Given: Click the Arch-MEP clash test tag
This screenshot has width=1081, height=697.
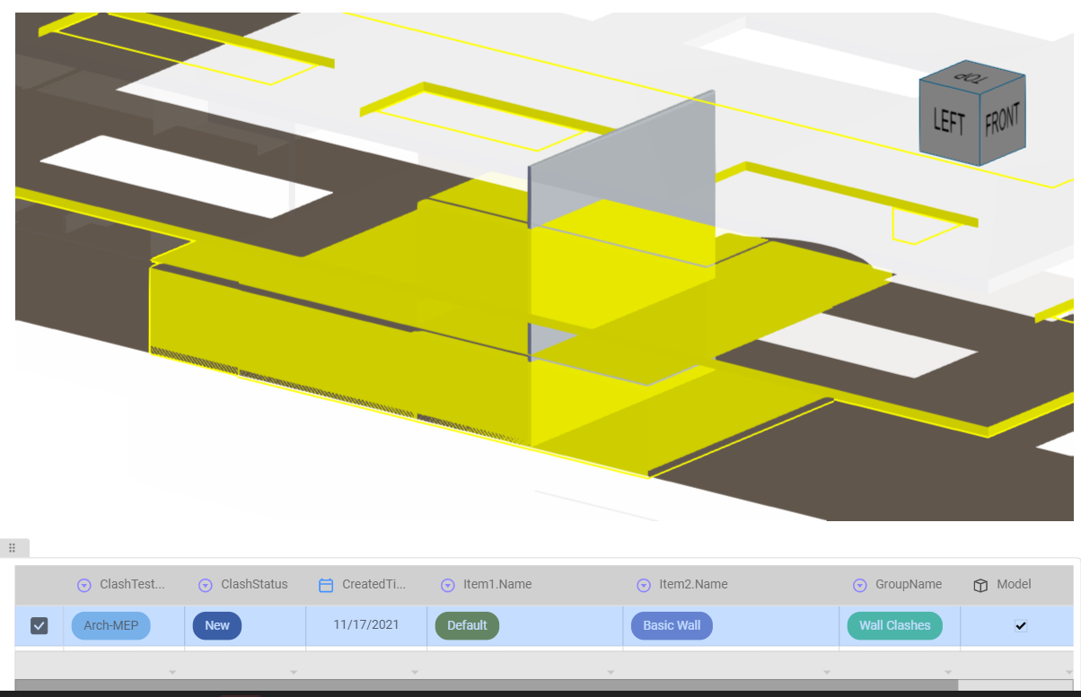Looking at the screenshot, I should coord(111,625).
